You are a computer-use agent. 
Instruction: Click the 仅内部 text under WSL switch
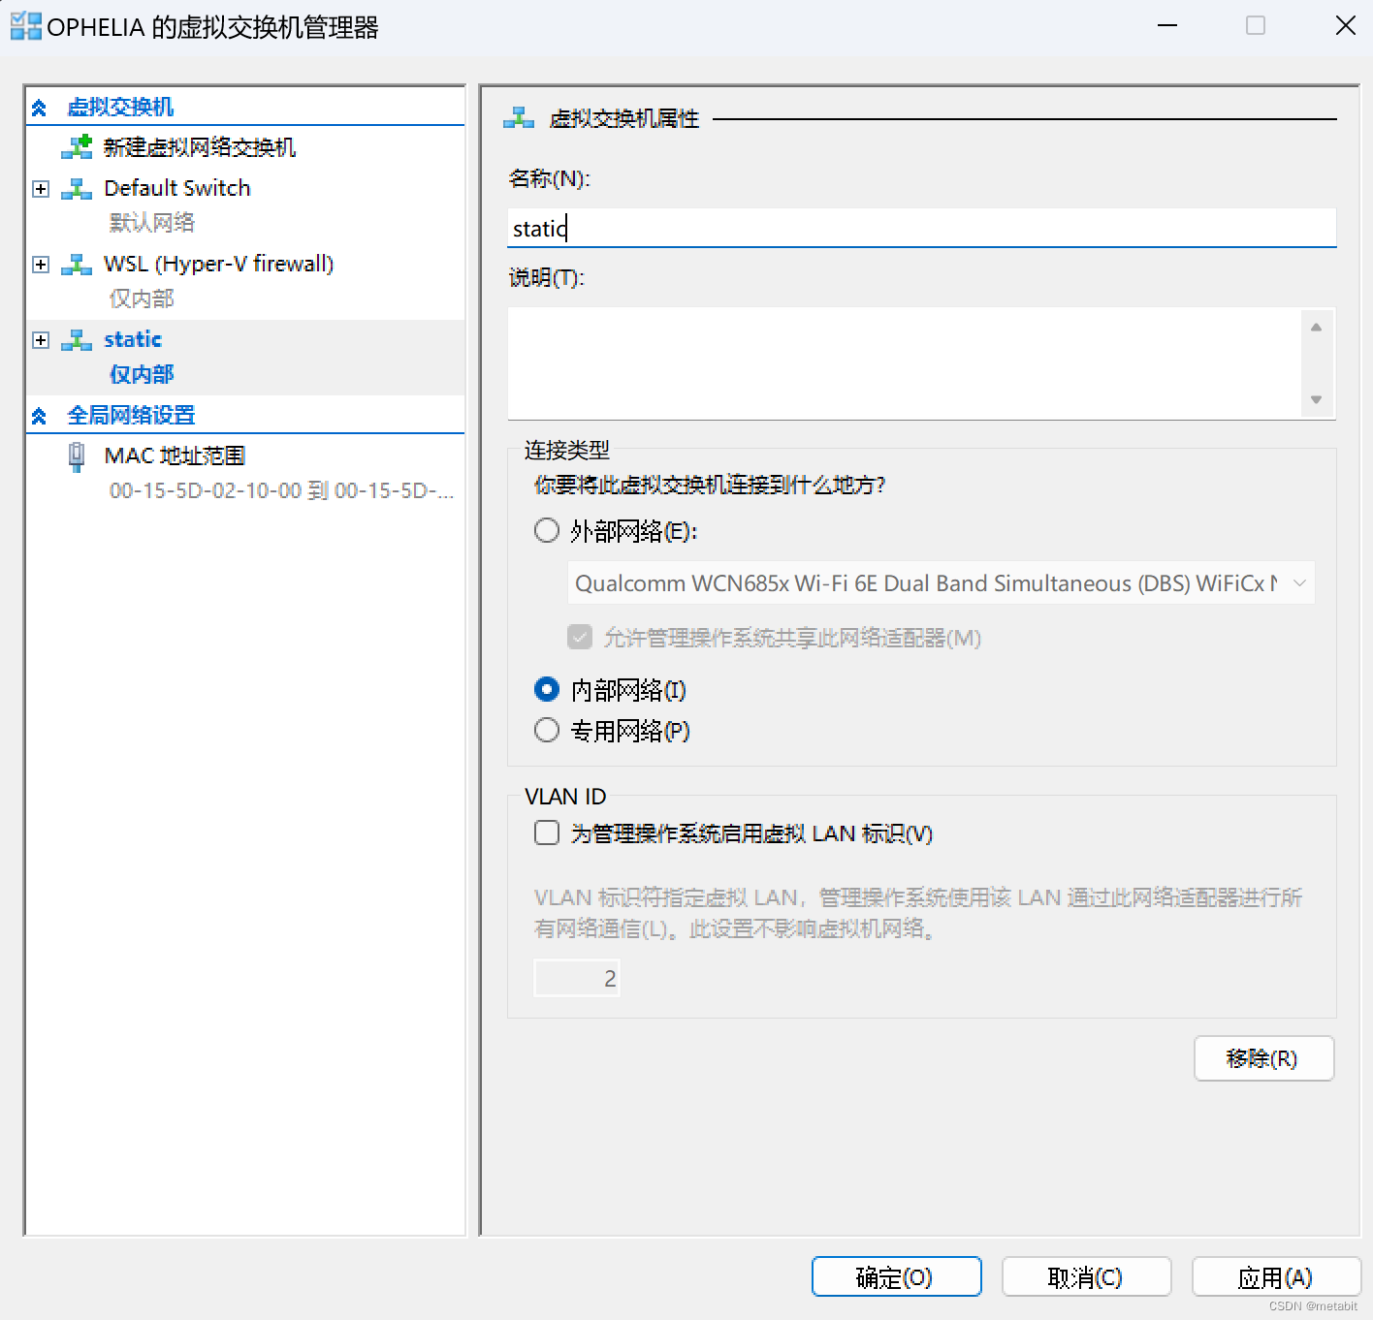click(142, 299)
